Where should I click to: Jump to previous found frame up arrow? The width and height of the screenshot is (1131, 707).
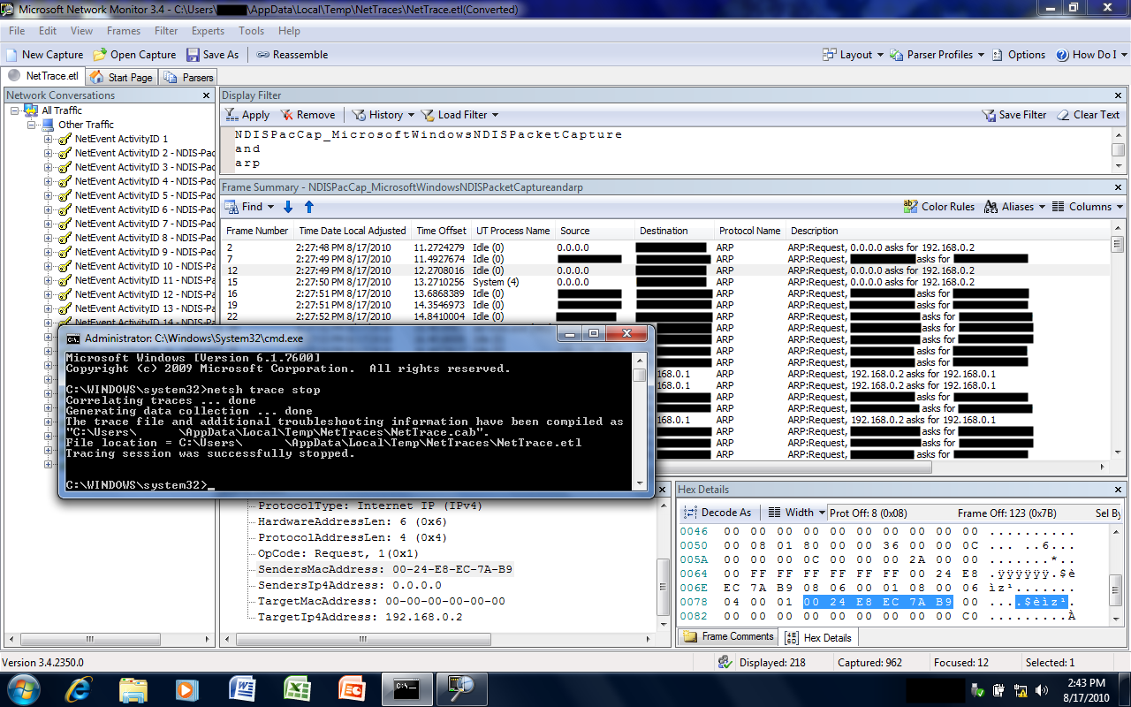coord(309,207)
